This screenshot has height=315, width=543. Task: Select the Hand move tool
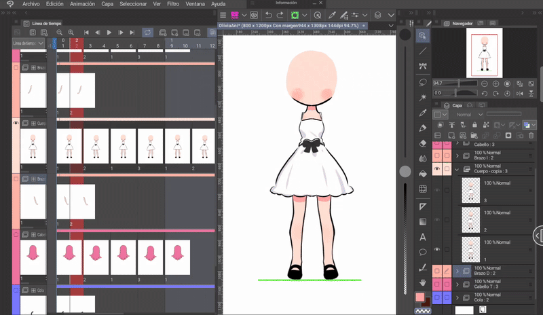coord(423,282)
